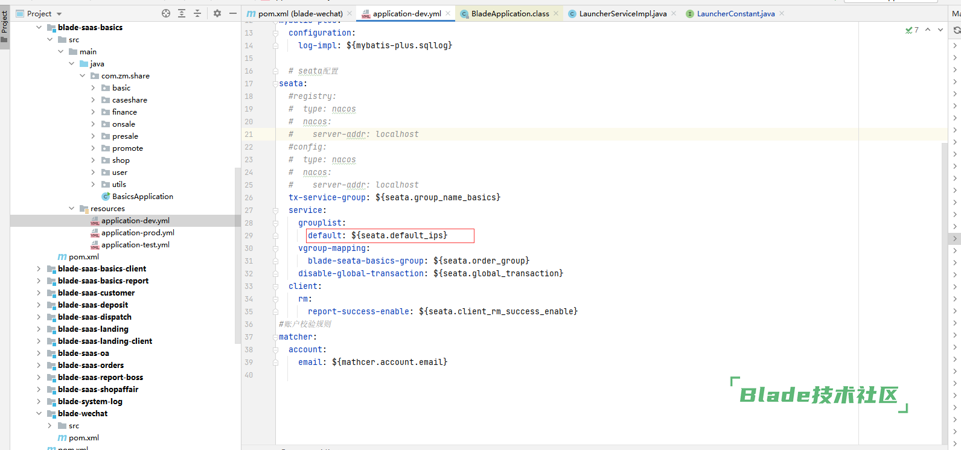Go to next highlighted error arrow
The image size is (961, 450).
pos(940,30)
